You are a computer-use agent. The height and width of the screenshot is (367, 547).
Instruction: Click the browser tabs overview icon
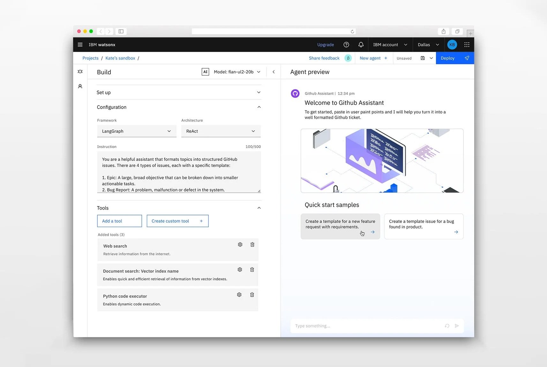coord(457,31)
